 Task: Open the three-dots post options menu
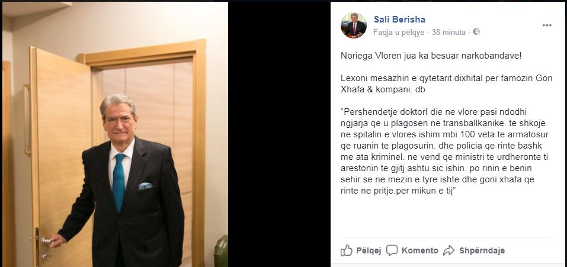click(547, 25)
